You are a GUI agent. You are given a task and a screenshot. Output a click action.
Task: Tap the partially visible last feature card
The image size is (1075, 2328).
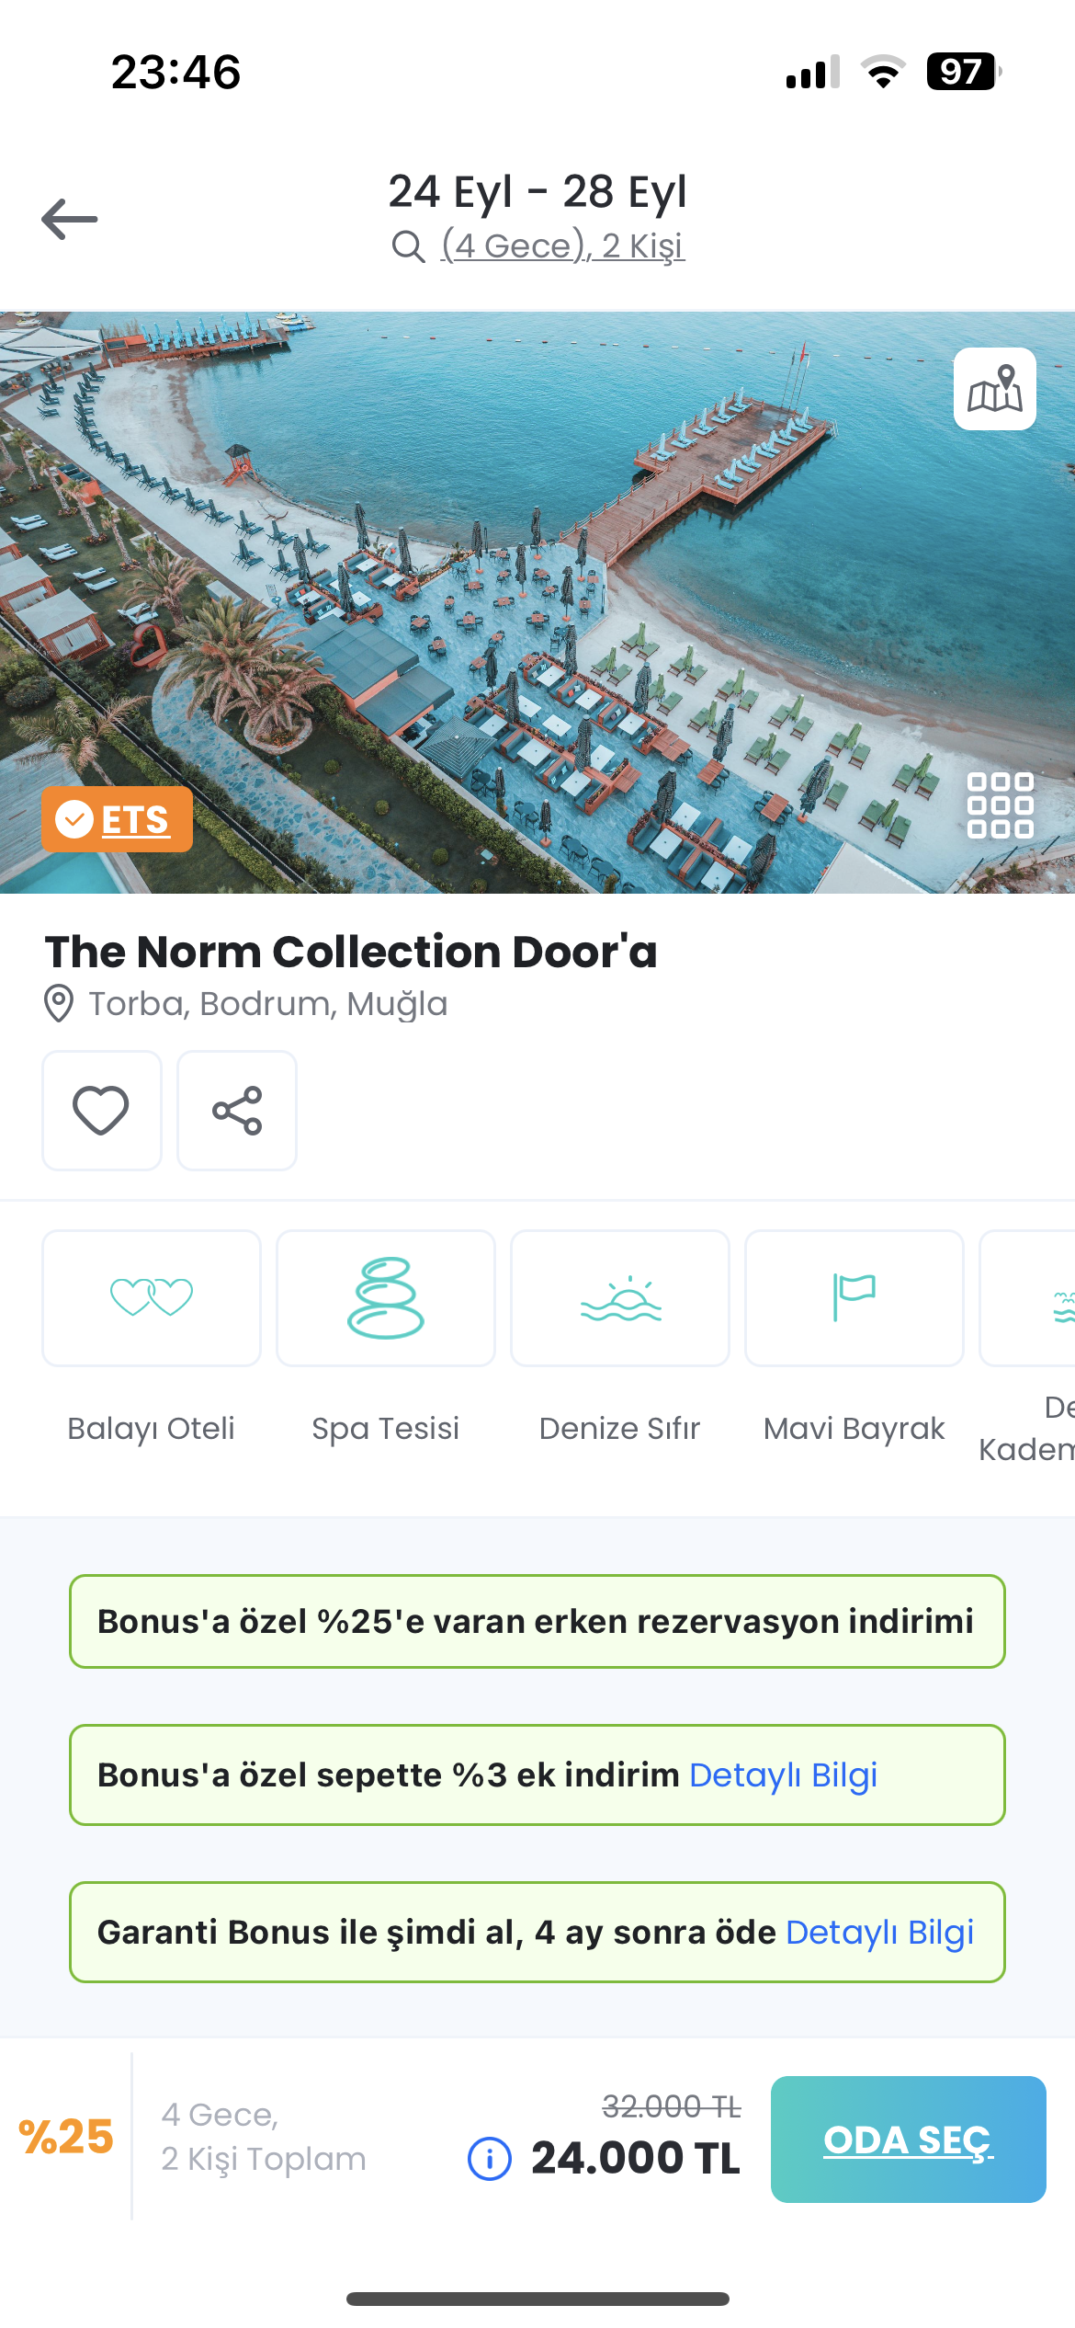point(1028,1298)
